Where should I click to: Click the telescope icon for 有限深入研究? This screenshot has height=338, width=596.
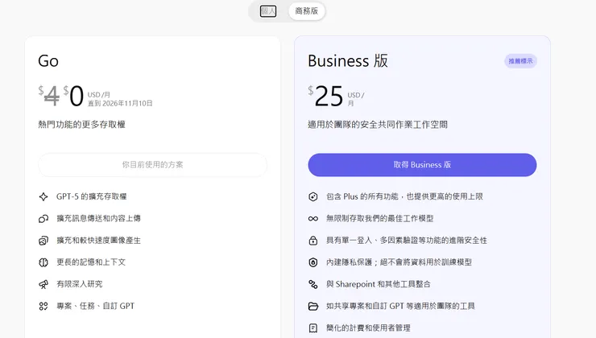(x=43, y=284)
